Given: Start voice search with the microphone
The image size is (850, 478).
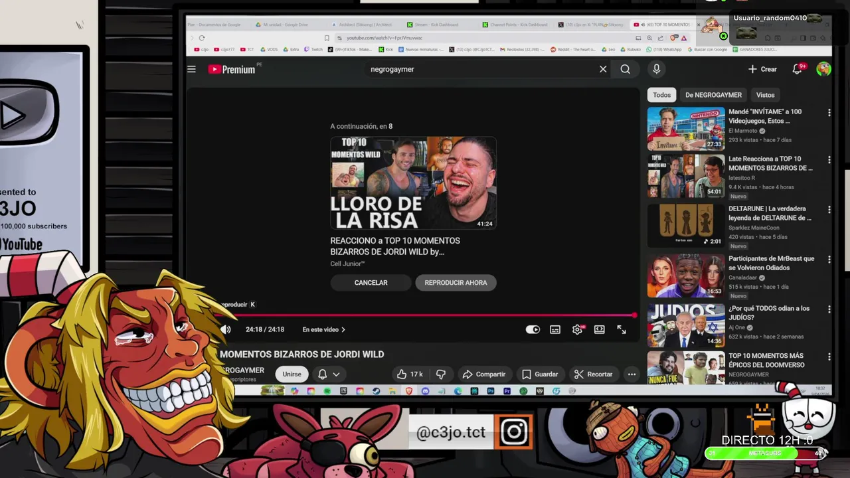Looking at the screenshot, I should coord(656,69).
